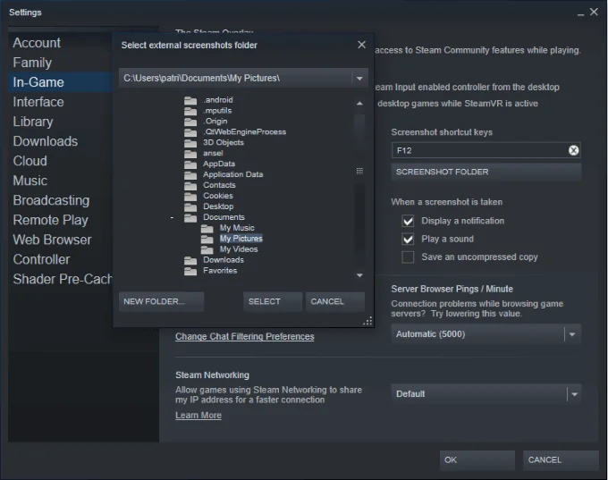
Task: Click the NEW FOLDER... button
Action: (161, 302)
